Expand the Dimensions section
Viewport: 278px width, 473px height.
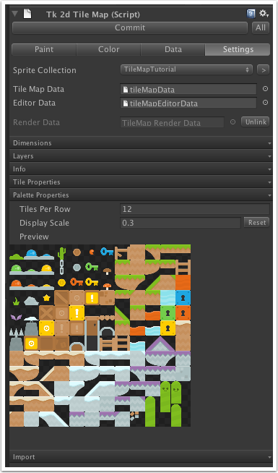pyautogui.click(x=141, y=143)
